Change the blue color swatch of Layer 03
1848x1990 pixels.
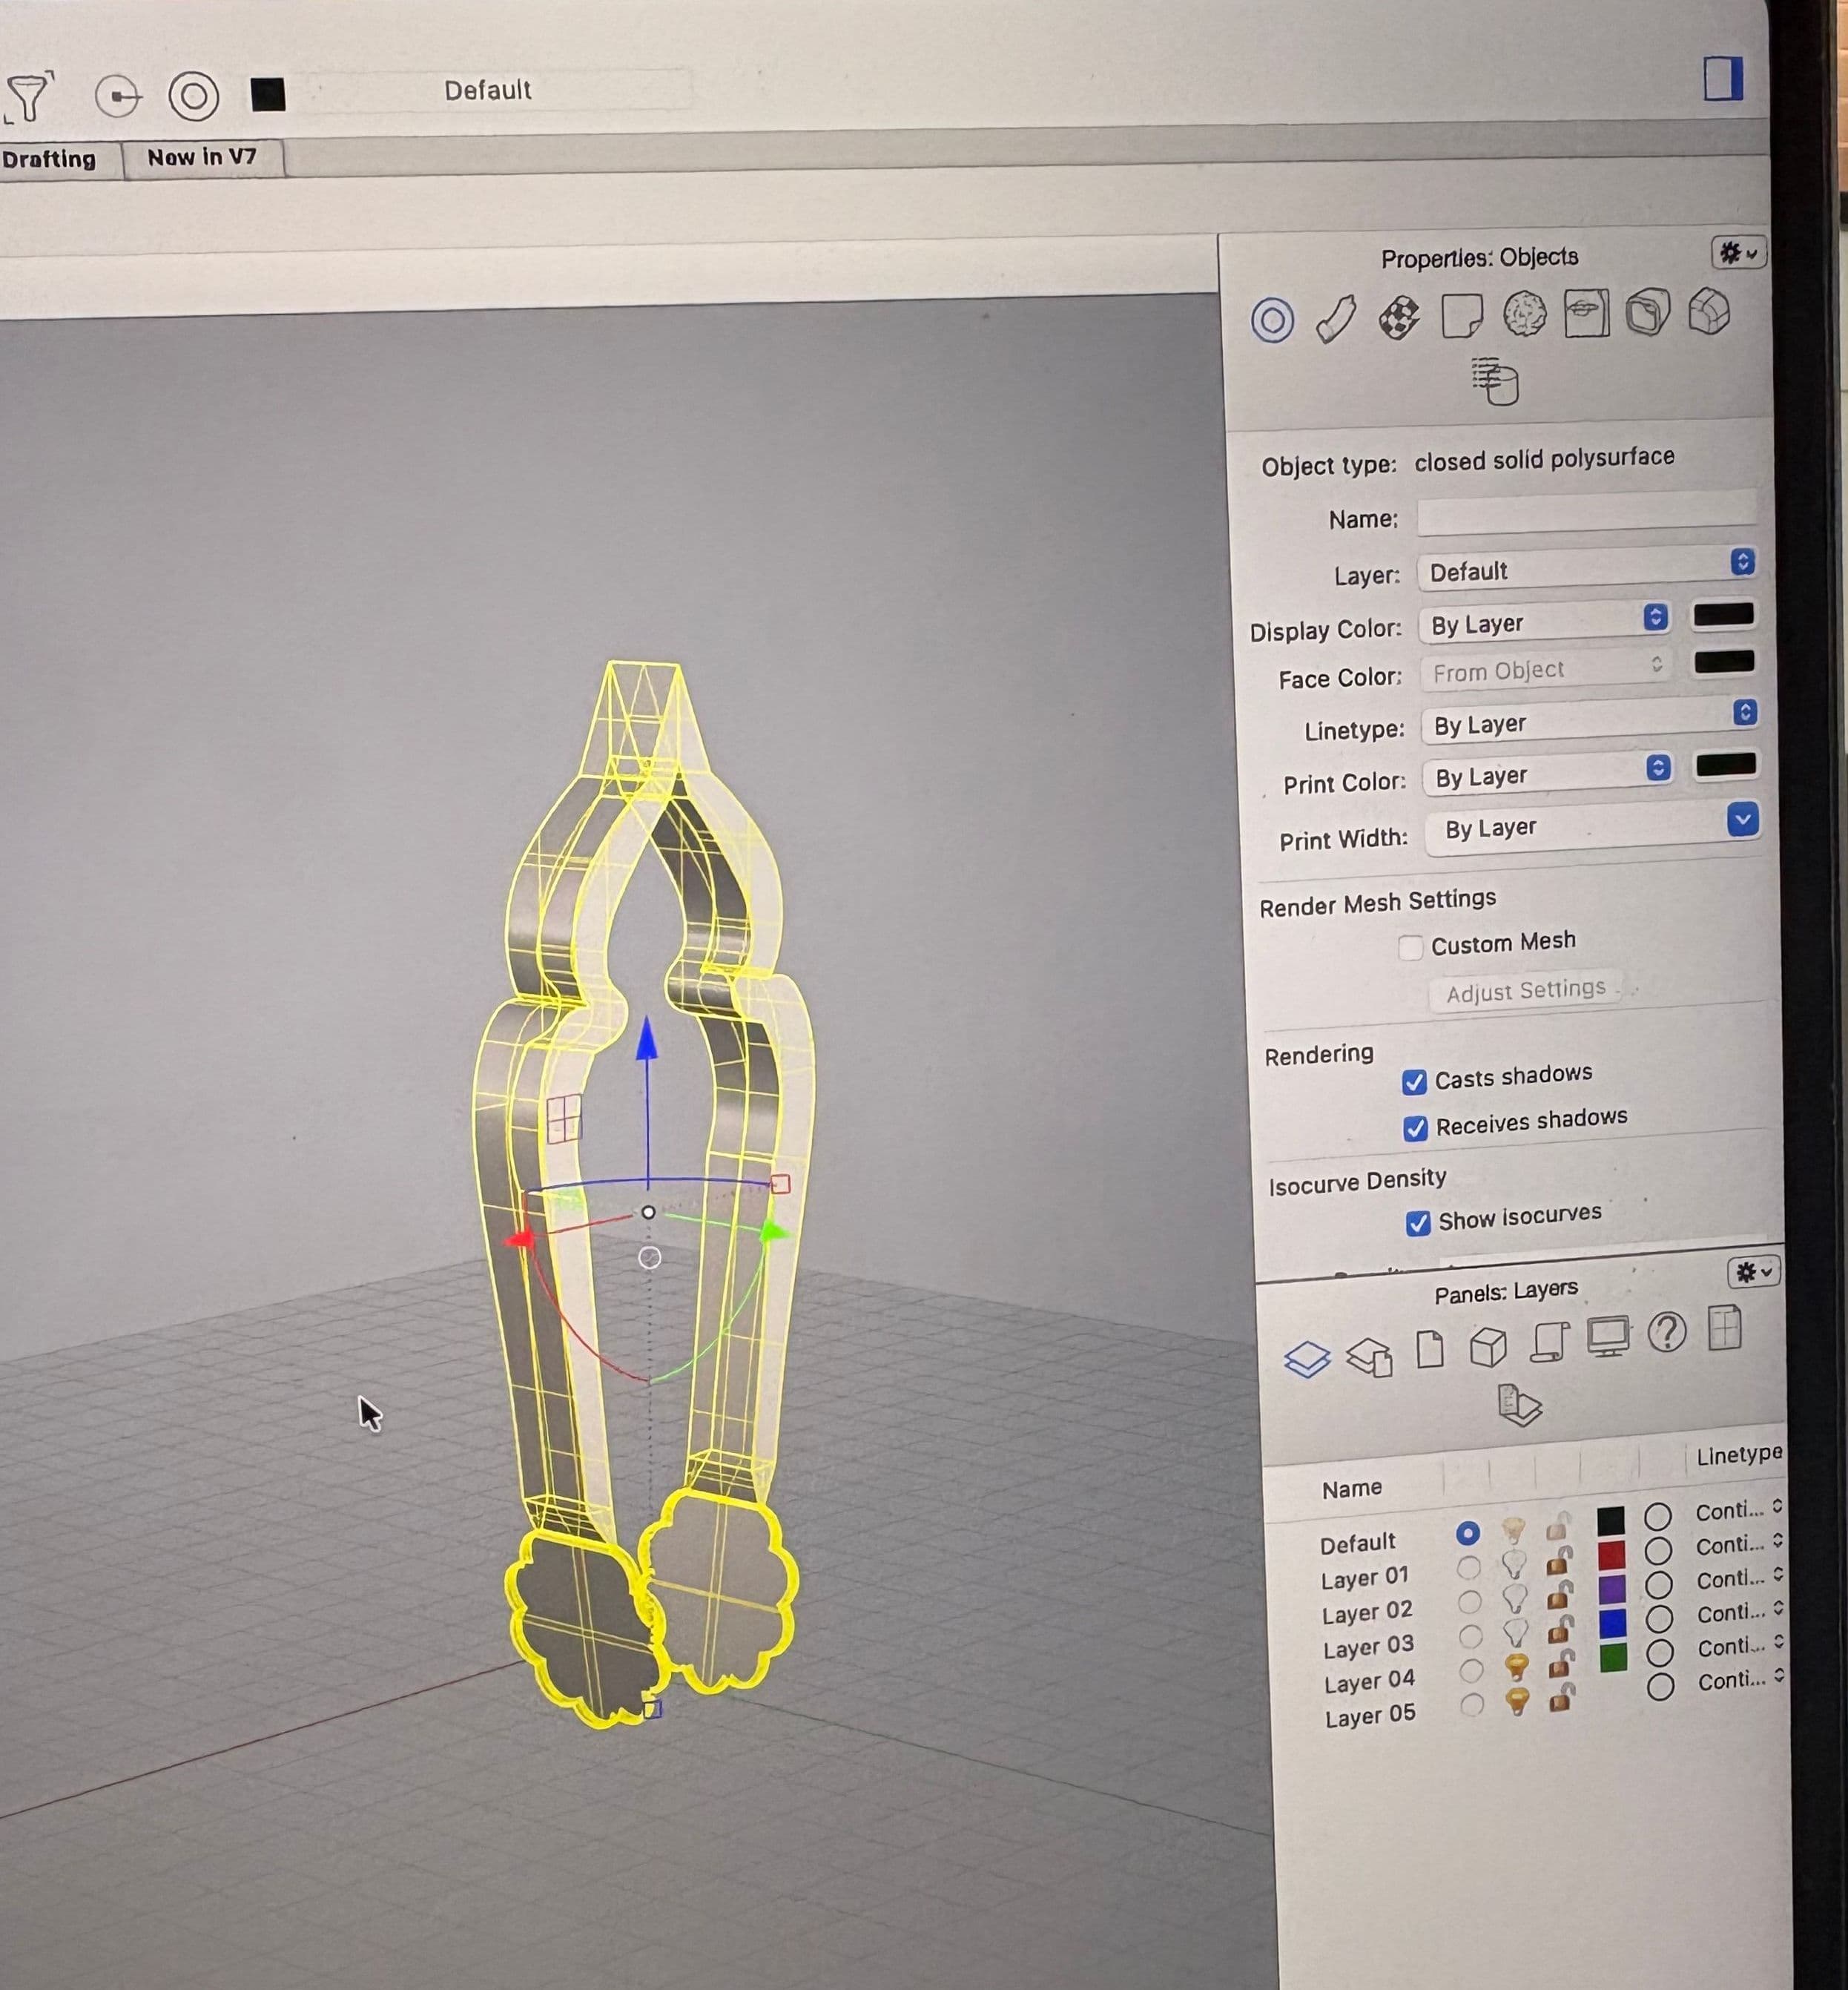(1613, 1624)
